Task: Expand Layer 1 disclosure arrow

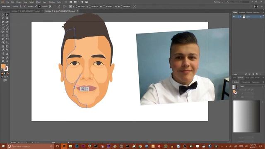Action: (x=240, y=17)
